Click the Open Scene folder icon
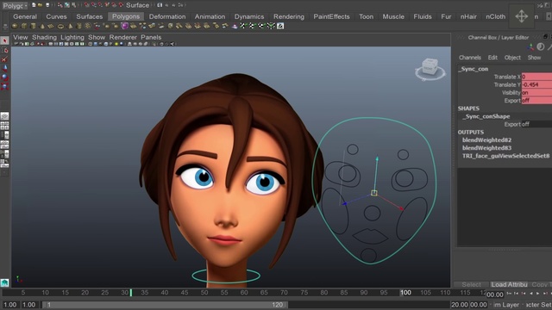552x310 pixels. tap(41, 5)
